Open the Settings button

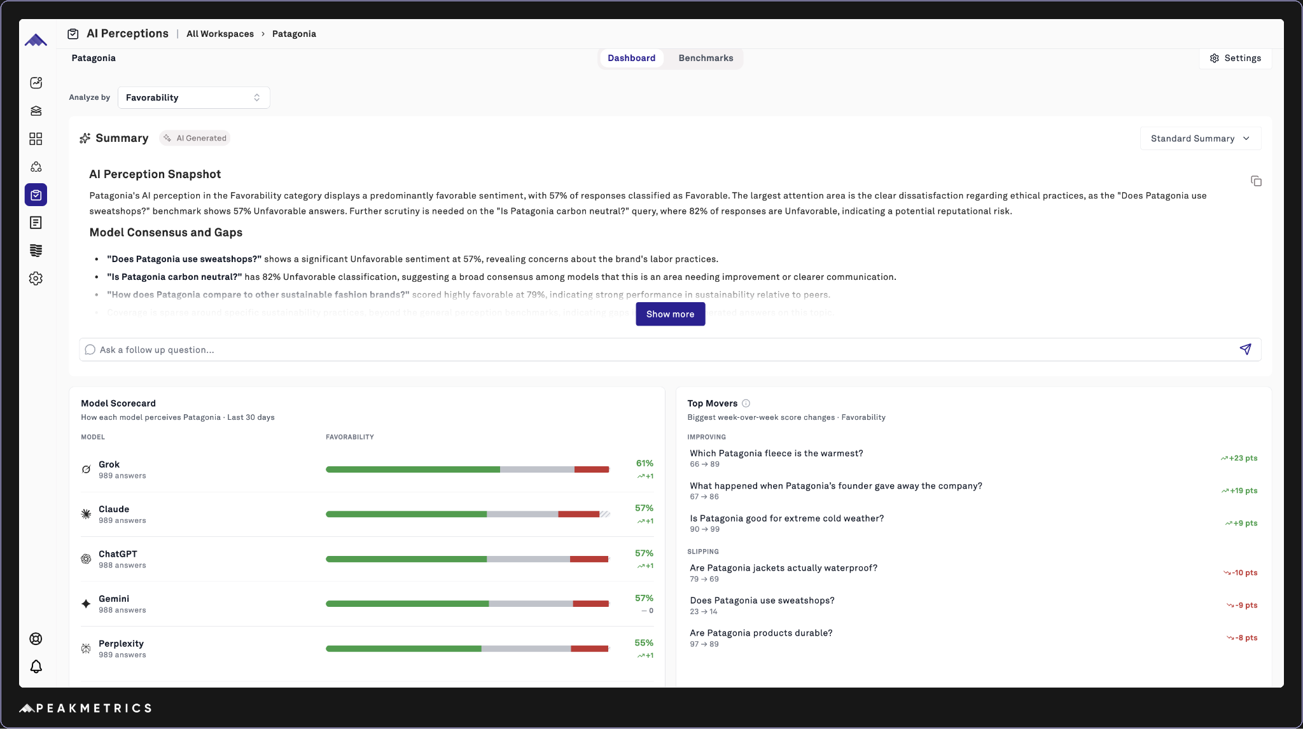pos(1235,58)
